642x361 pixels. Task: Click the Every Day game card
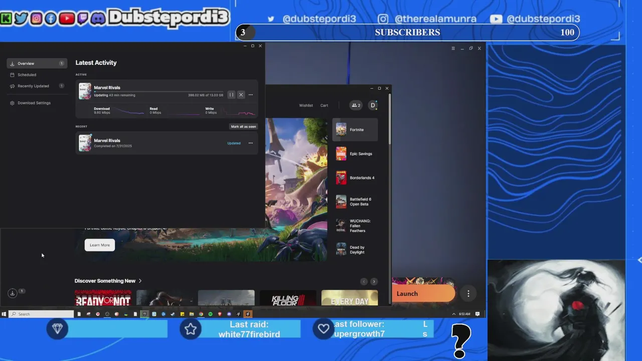(350, 298)
